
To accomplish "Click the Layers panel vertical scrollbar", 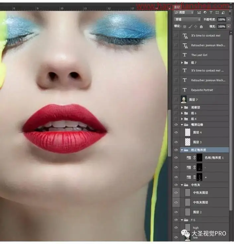I will pyautogui.click(x=231, y=123).
